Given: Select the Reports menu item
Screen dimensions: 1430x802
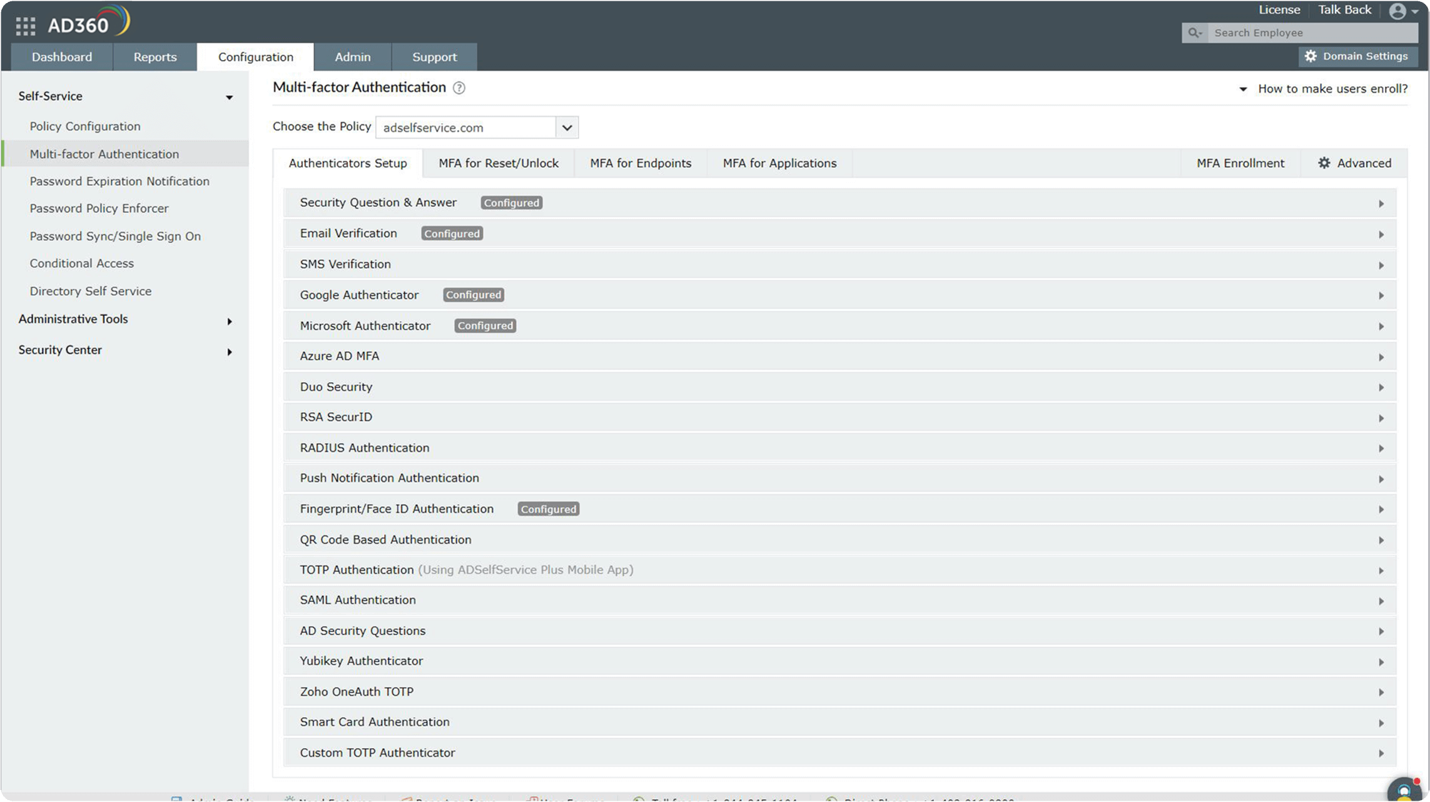Looking at the screenshot, I should click(154, 56).
